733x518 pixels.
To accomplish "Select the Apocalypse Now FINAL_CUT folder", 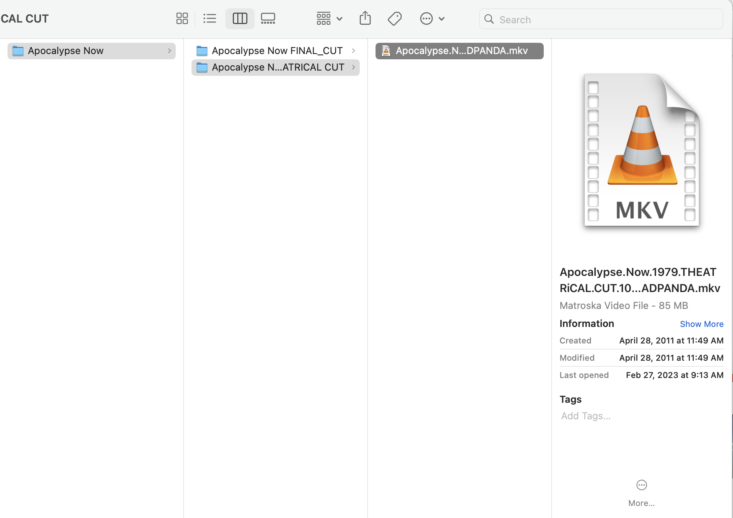I will (x=277, y=51).
